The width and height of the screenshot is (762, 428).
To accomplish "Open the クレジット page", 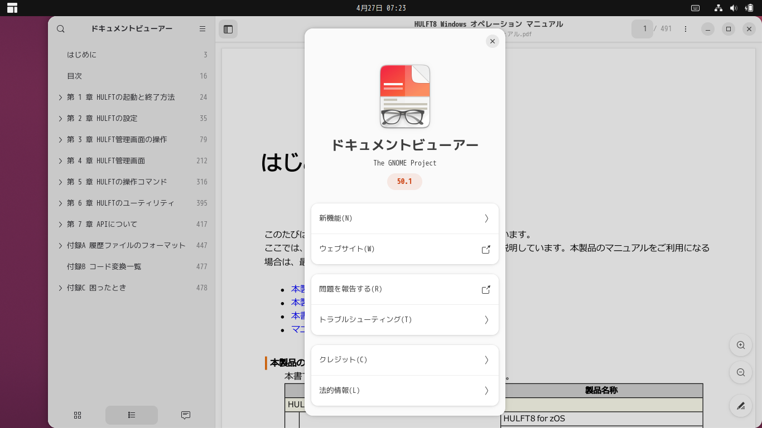I will click(404, 360).
